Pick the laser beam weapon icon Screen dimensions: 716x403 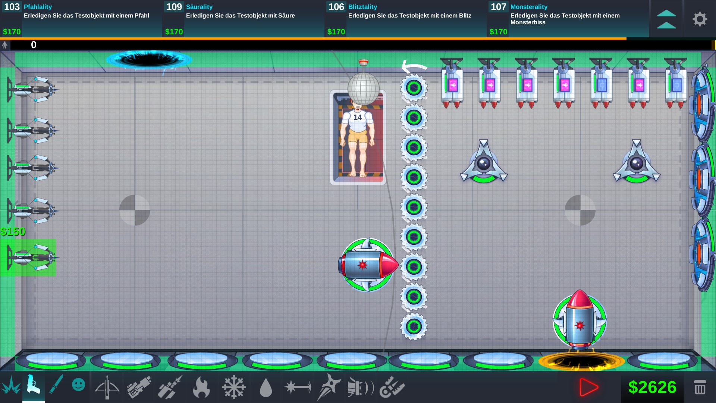298,387
